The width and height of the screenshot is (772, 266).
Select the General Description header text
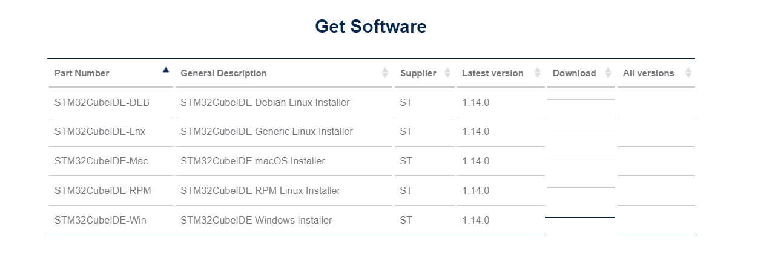223,73
